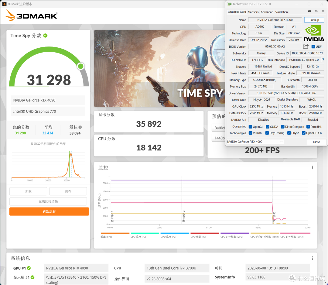Click the 显卡测试 2 marker in chart
The height and width of the screenshot is (285, 328).
click(184, 216)
